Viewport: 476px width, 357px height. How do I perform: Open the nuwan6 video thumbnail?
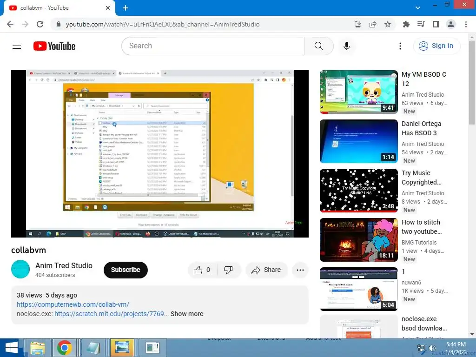(x=358, y=289)
